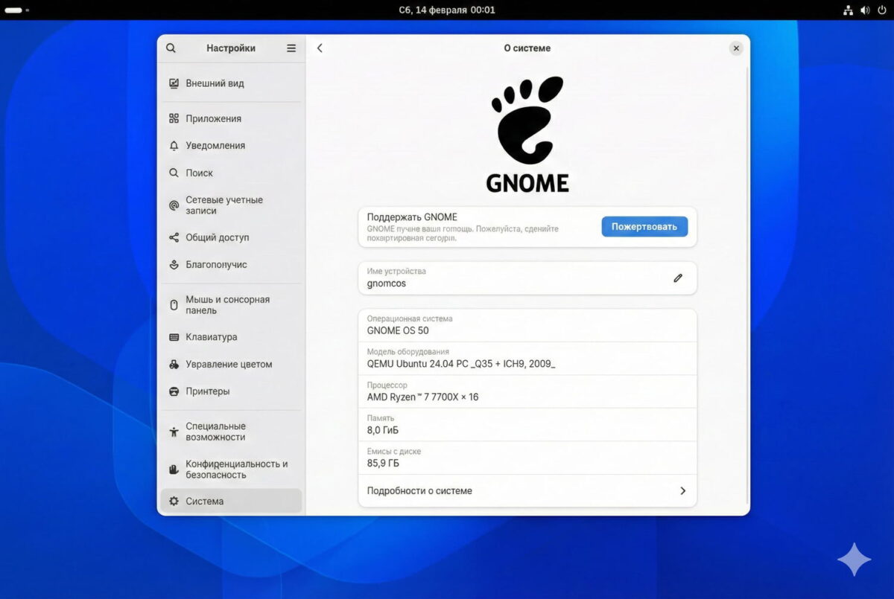Screen dimensions: 894x599
Task: Select the Принтеры printer icon
Action: [172, 391]
